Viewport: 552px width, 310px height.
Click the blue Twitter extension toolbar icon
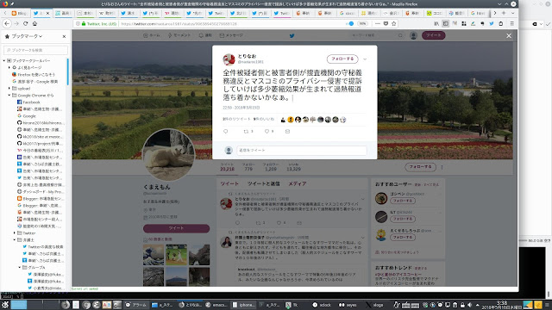[x=492, y=23]
